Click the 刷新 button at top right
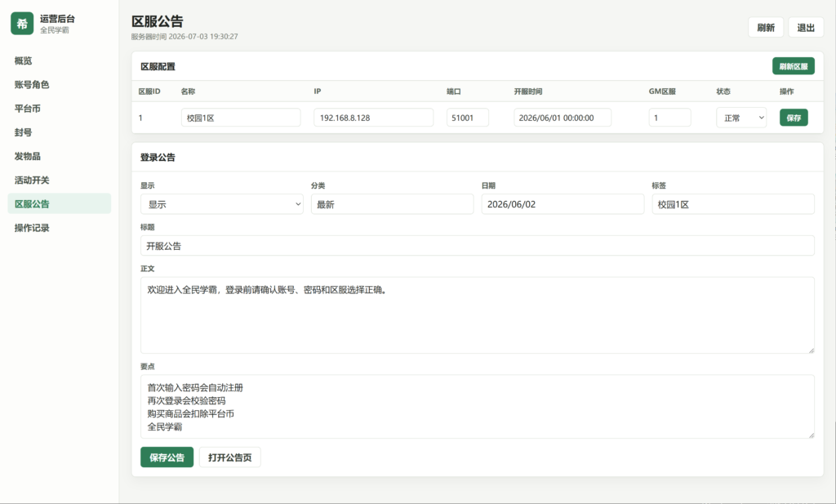This screenshot has height=504, width=836. coord(766,28)
